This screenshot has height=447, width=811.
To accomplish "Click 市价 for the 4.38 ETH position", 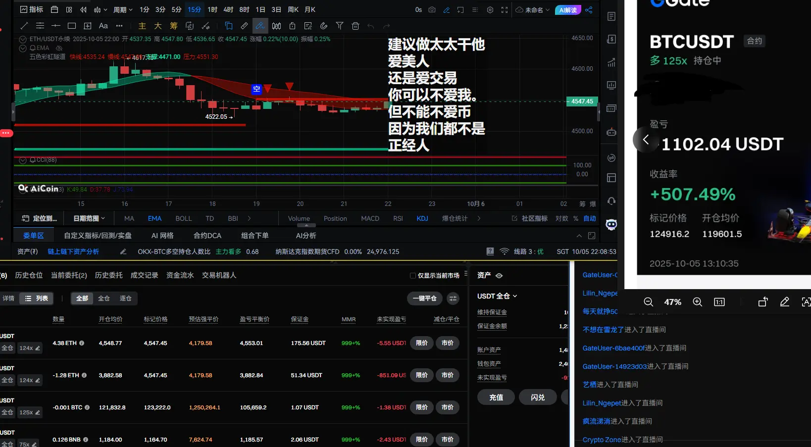I will click(448, 343).
